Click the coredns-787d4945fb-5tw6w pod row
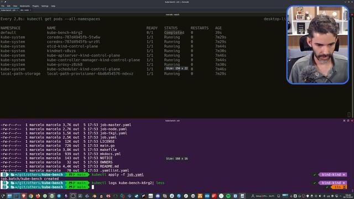The width and height of the screenshot is (354, 199). [x=113, y=37]
